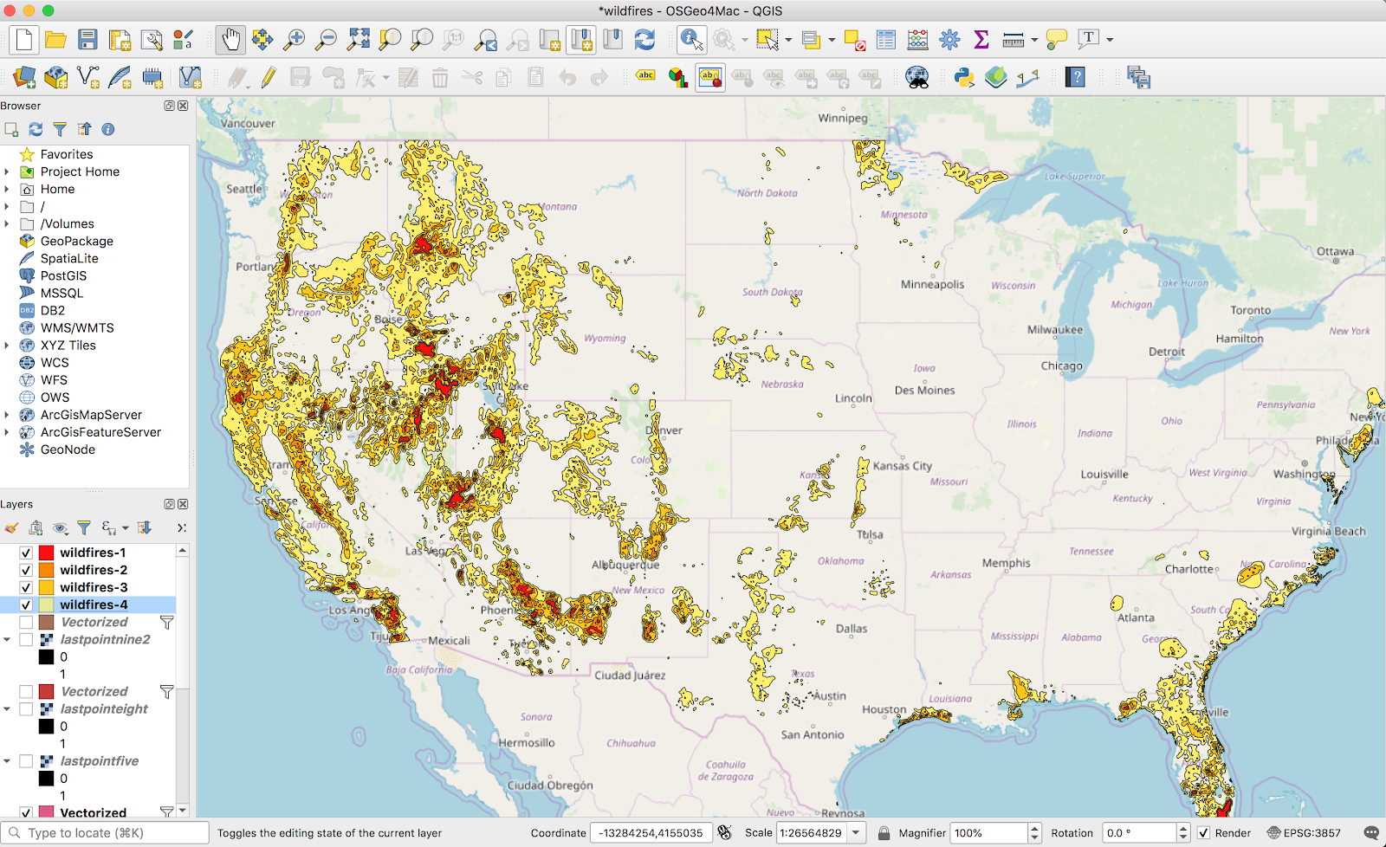
Task: Show the lastpointnine2 layer
Action: (x=26, y=639)
